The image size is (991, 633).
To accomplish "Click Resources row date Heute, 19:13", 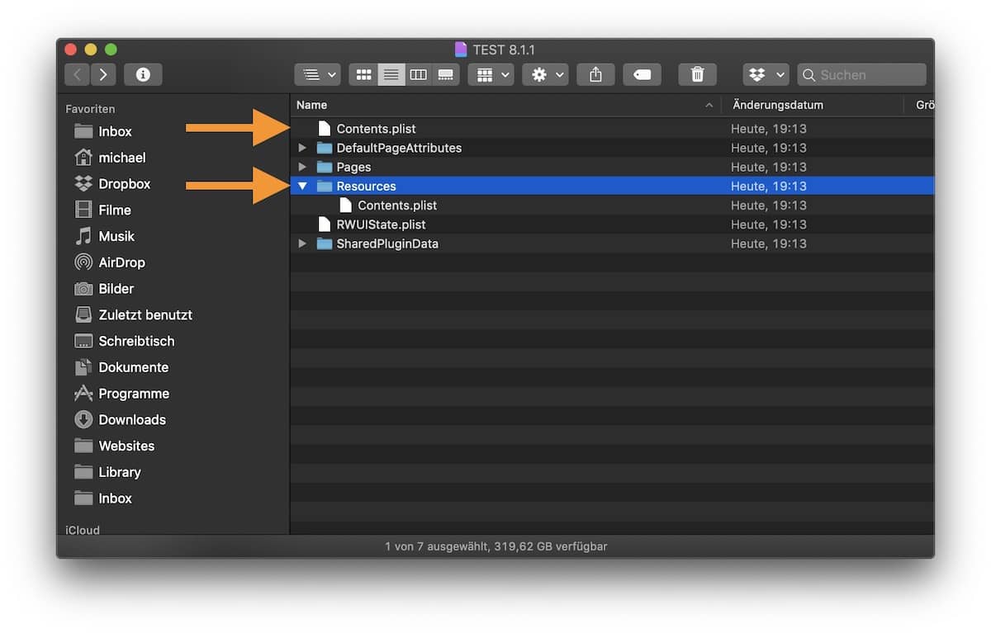I will (x=769, y=187).
